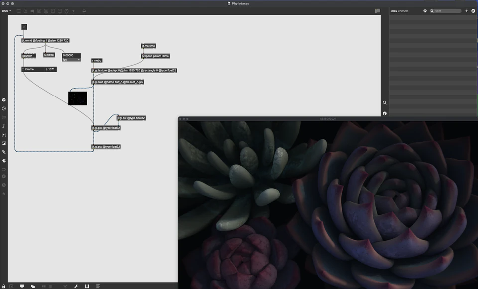Click the black jit.pwindow preview

(x=78, y=98)
